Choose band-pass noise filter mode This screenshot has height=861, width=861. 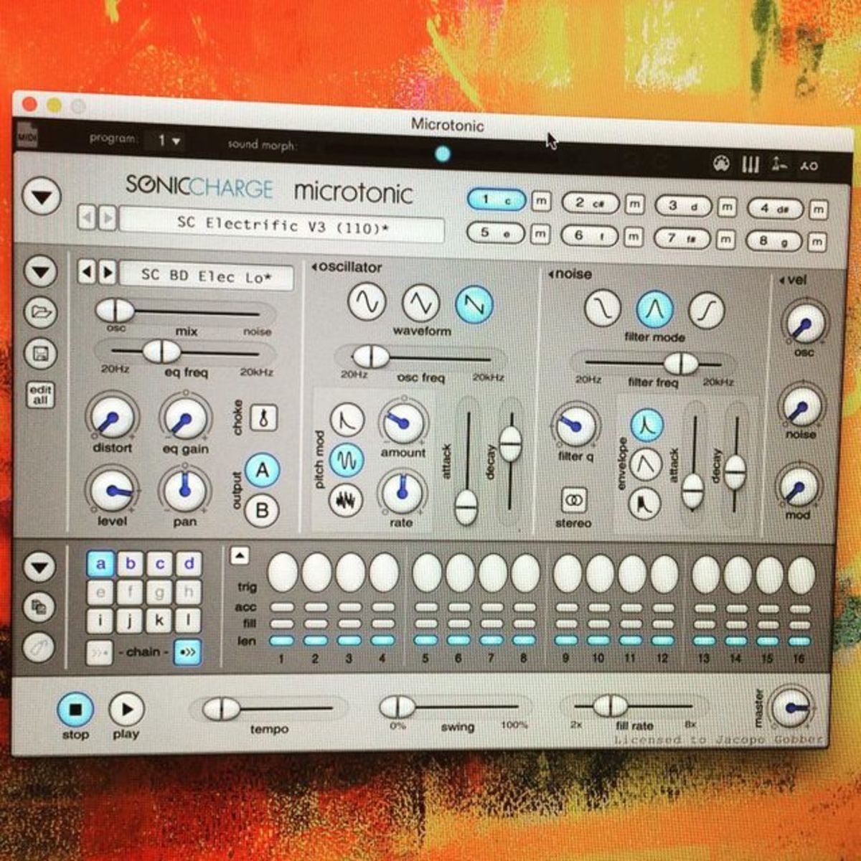click(654, 309)
